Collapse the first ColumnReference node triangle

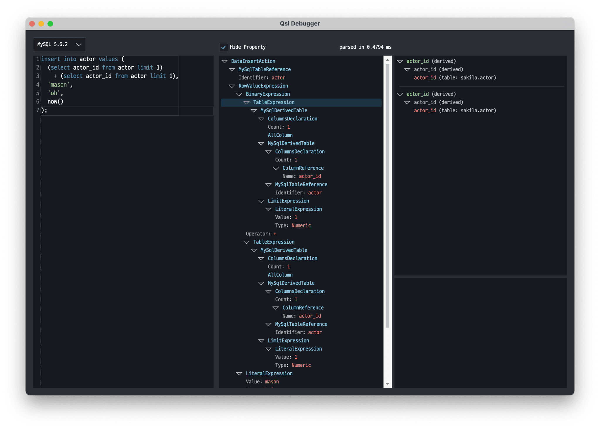[276, 168]
